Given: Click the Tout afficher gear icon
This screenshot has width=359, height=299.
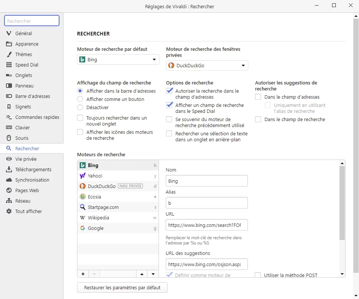Looking at the screenshot, I should [x=9, y=212].
